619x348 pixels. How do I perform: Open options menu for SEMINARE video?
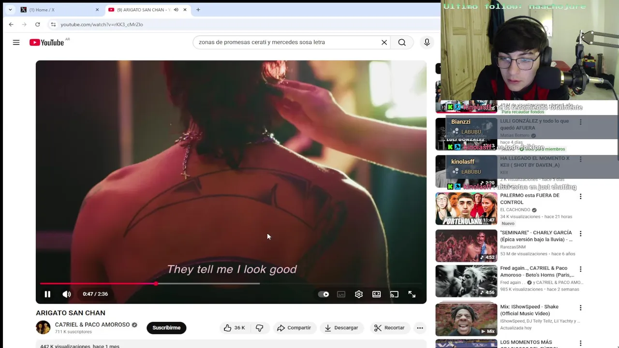tap(581, 233)
